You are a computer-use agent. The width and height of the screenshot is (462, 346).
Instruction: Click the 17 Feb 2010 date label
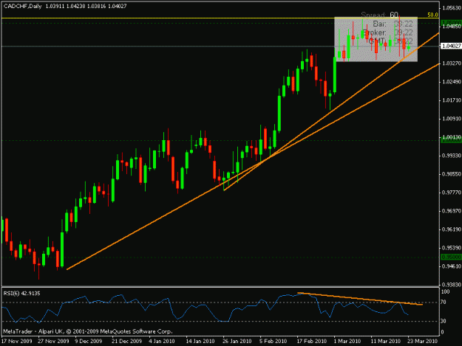tap(312, 342)
